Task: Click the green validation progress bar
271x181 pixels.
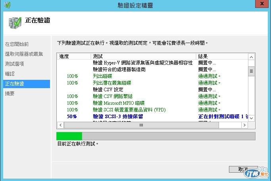Action: (156, 136)
